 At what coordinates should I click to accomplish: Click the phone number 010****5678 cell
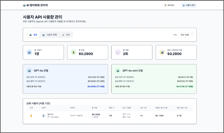(76, 116)
